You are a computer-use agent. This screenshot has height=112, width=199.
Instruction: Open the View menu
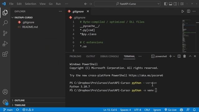point(43,4)
